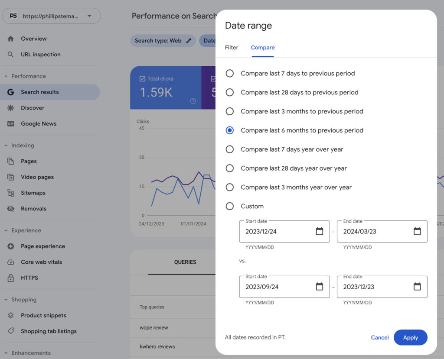
Task: Select Compare last 28 days year over year
Action: click(x=230, y=168)
